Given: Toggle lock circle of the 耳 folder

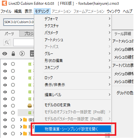Looking at the screenshot, I should [13, 134].
